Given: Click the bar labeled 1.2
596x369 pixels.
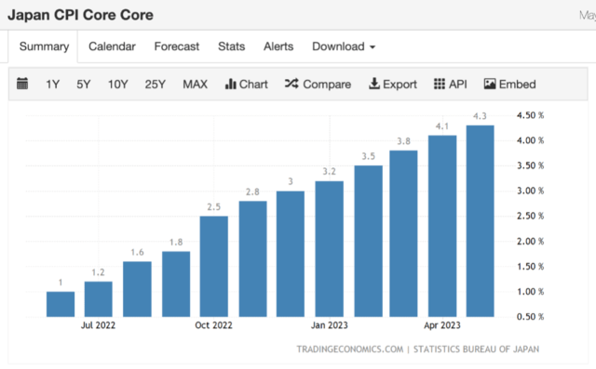Looking at the screenshot, I should click(99, 299).
